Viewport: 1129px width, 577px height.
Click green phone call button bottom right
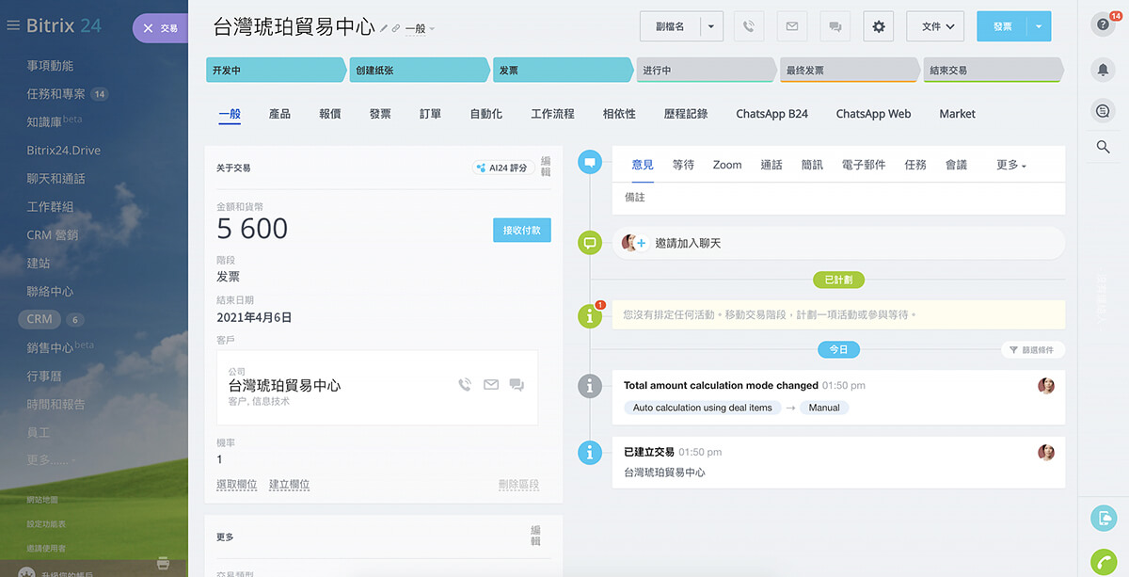click(x=1104, y=562)
